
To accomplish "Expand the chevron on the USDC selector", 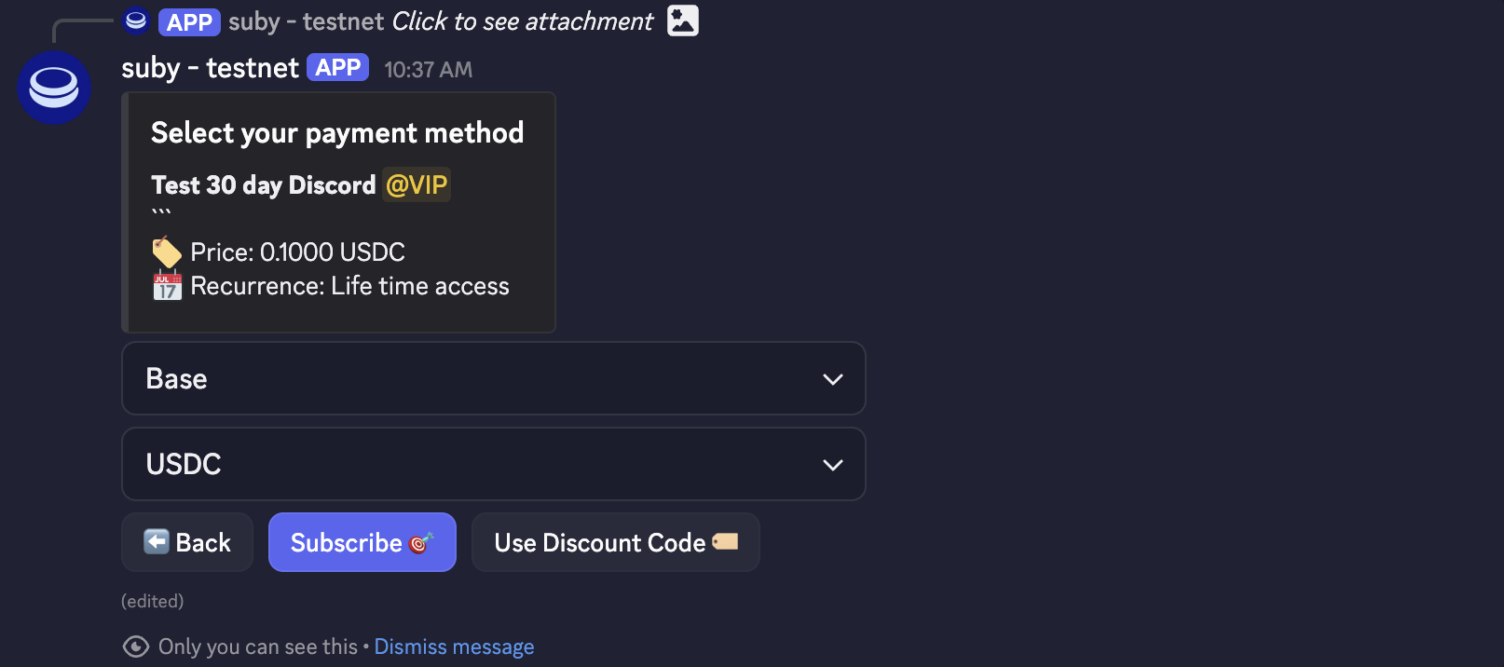I will coord(833,465).
